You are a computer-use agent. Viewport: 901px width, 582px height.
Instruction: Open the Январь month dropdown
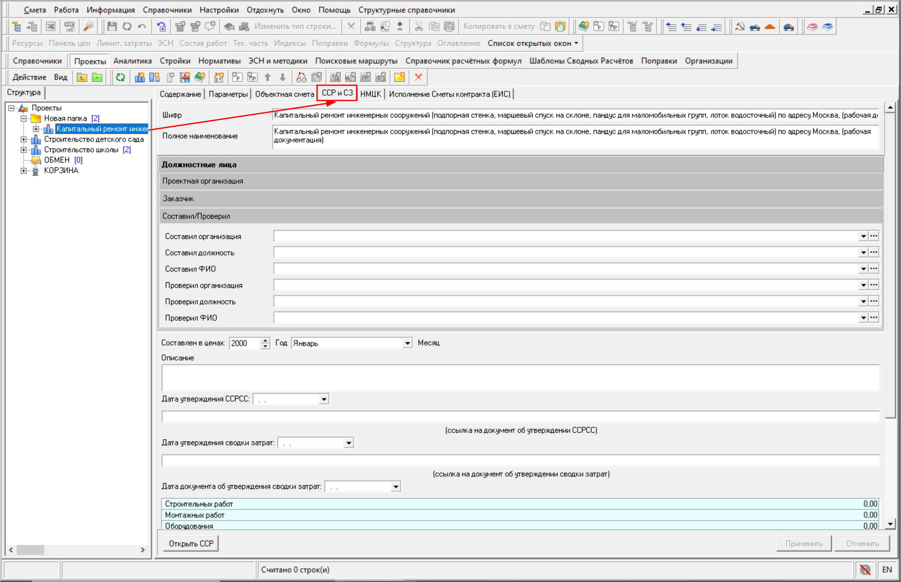tap(407, 343)
